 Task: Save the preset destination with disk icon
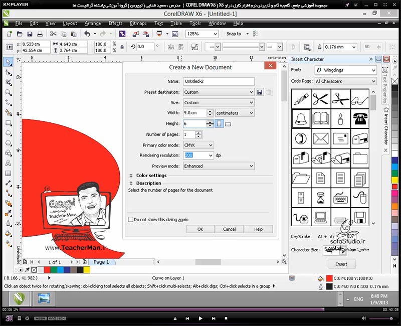[x=260, y=92]
